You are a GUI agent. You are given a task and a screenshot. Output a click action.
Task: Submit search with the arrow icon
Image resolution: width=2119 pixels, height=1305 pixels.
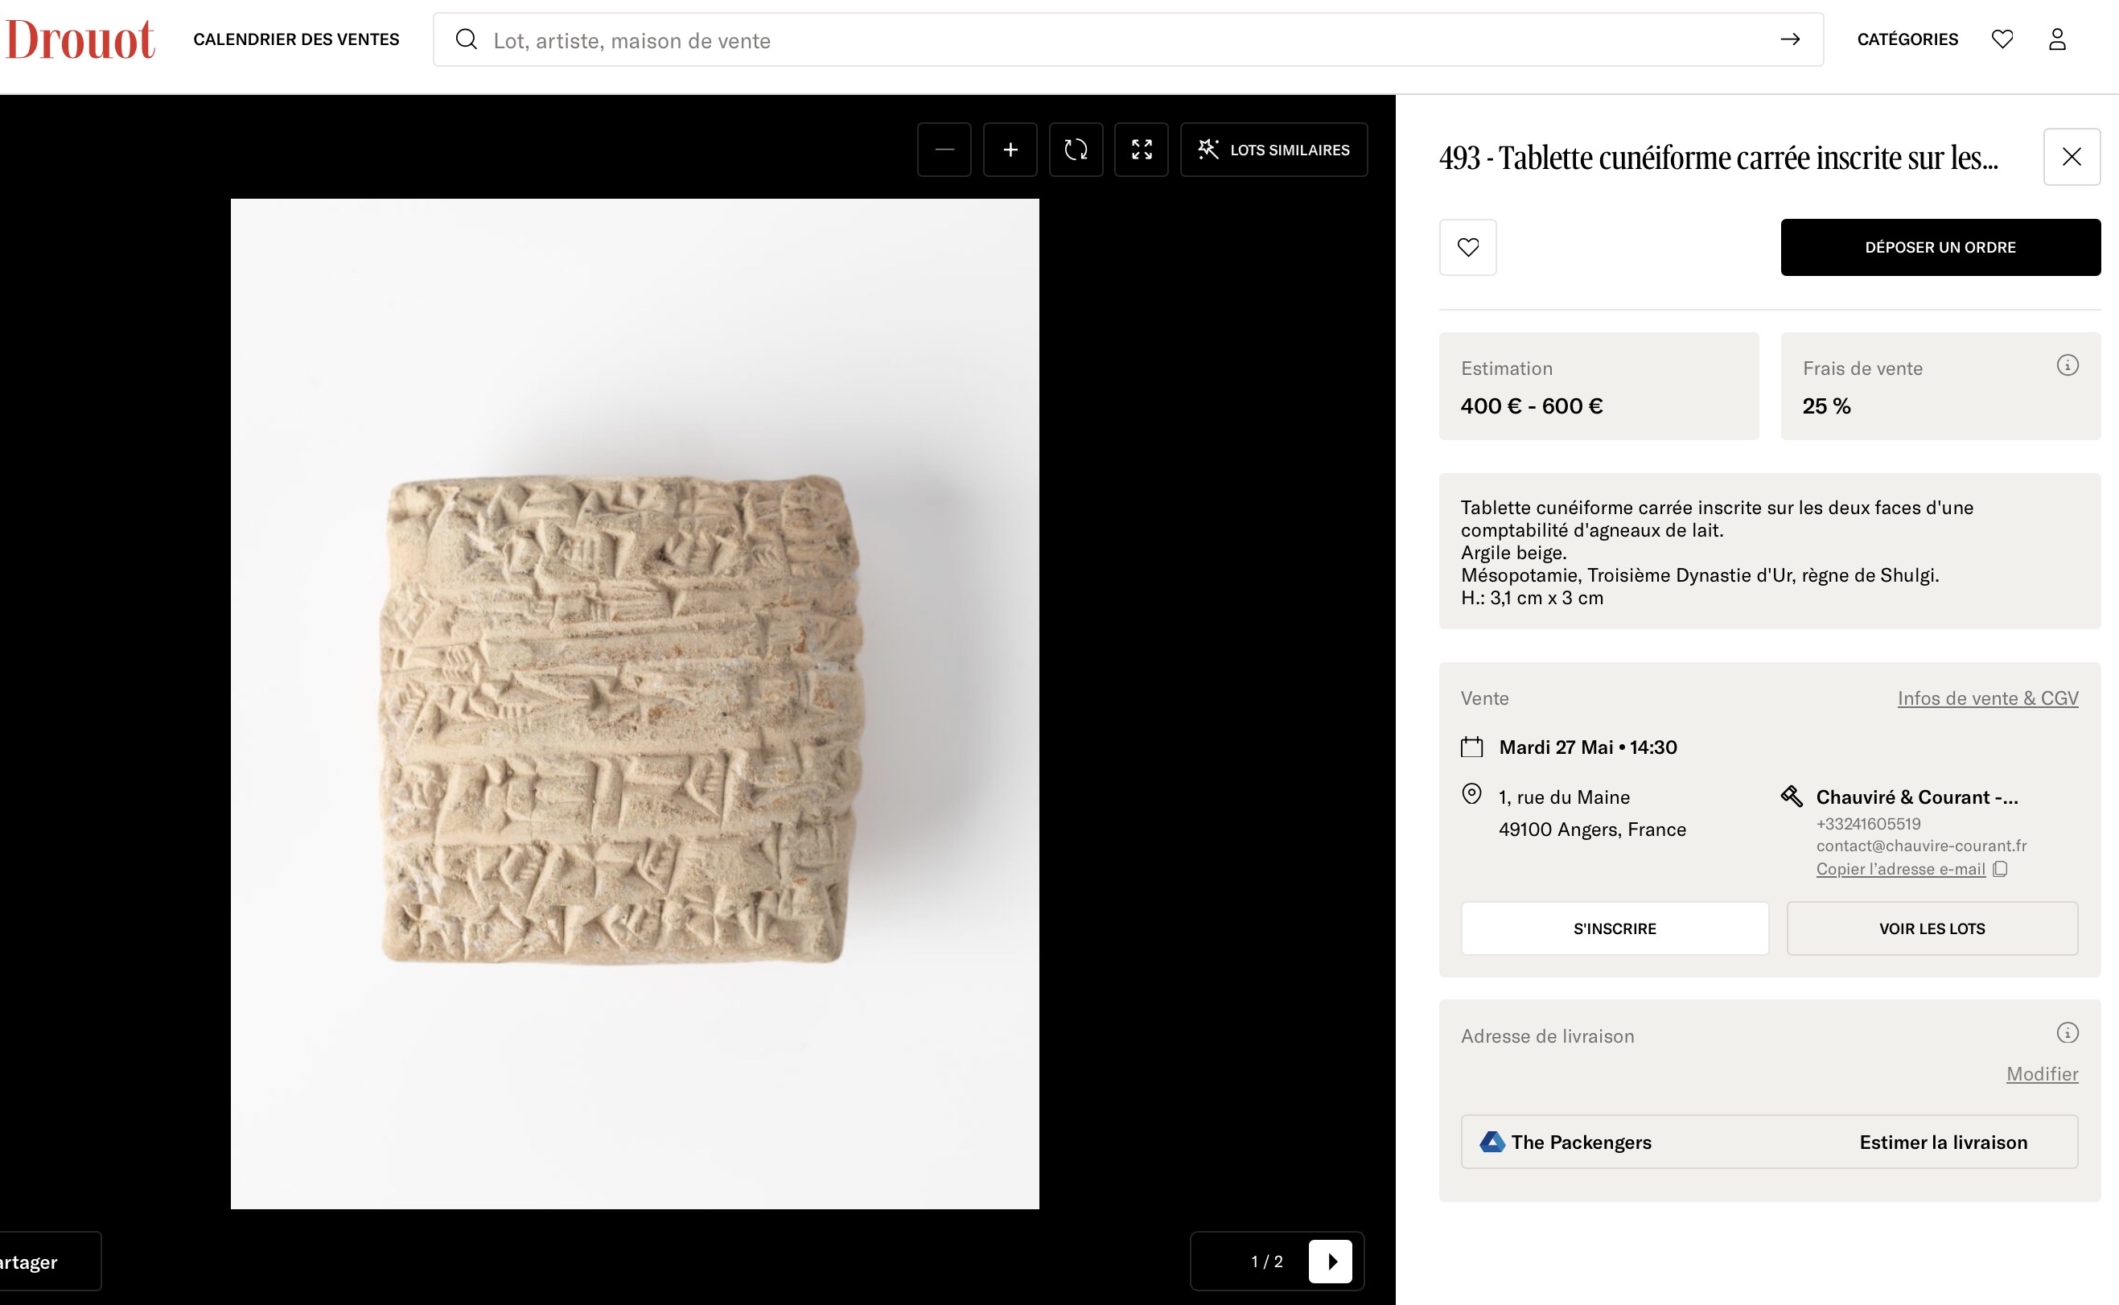pos(1789,39)
